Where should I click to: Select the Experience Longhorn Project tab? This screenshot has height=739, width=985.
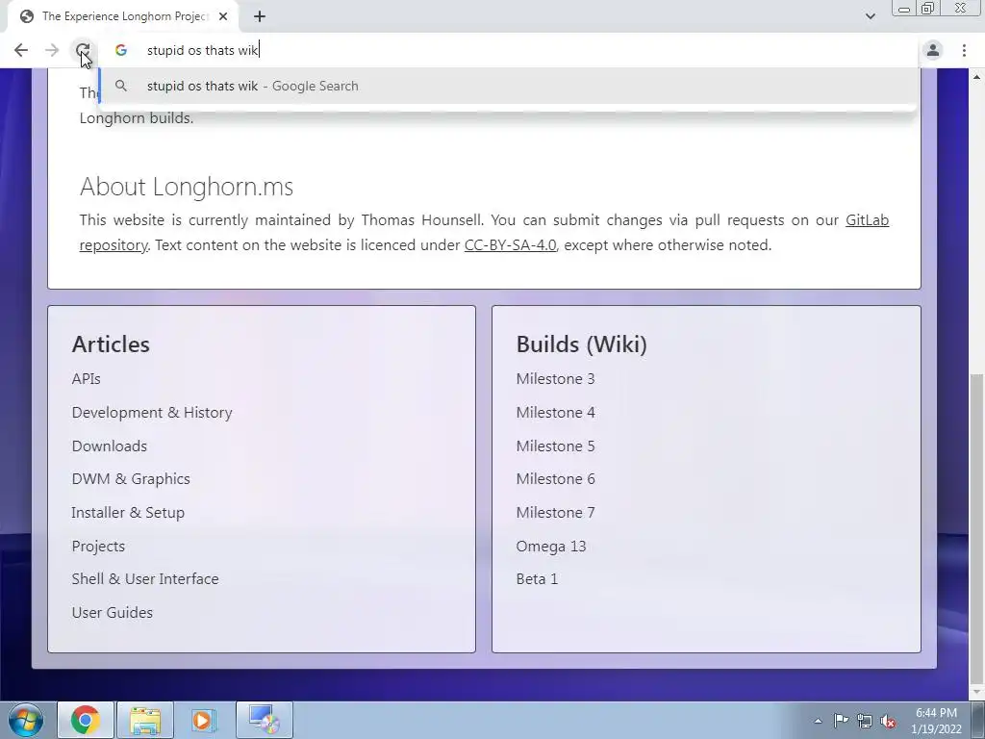tap(123, 17)
